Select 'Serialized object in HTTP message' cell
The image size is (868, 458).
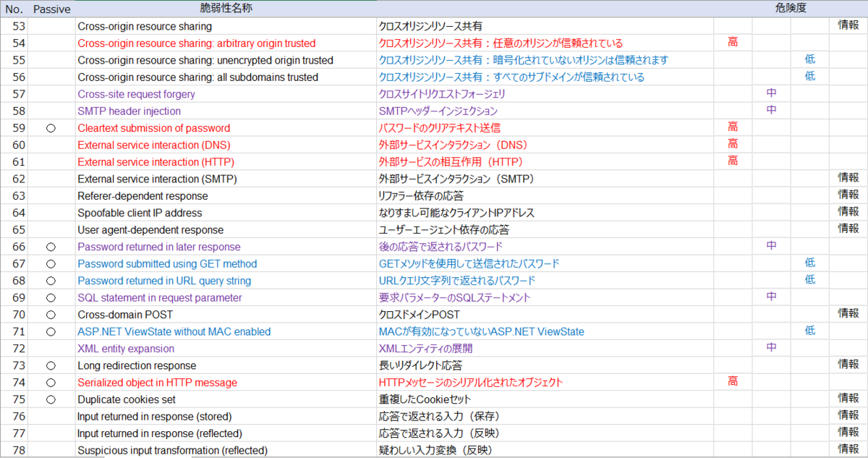coord(226,383)
